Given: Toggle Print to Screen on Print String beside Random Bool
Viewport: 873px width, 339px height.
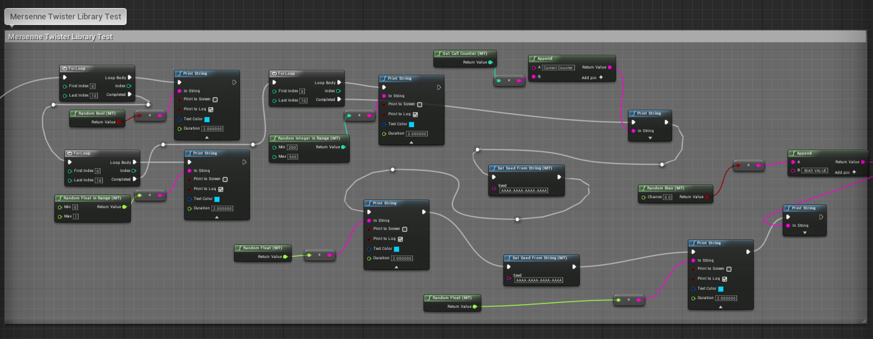Looking at the screenshot, I should [215, 100].
